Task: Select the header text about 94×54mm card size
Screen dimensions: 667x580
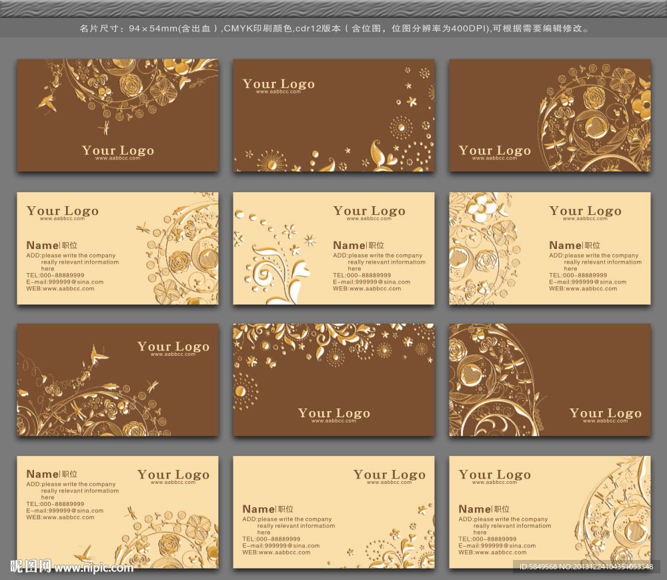Action: pyautogui.click(x=334, y=29)
